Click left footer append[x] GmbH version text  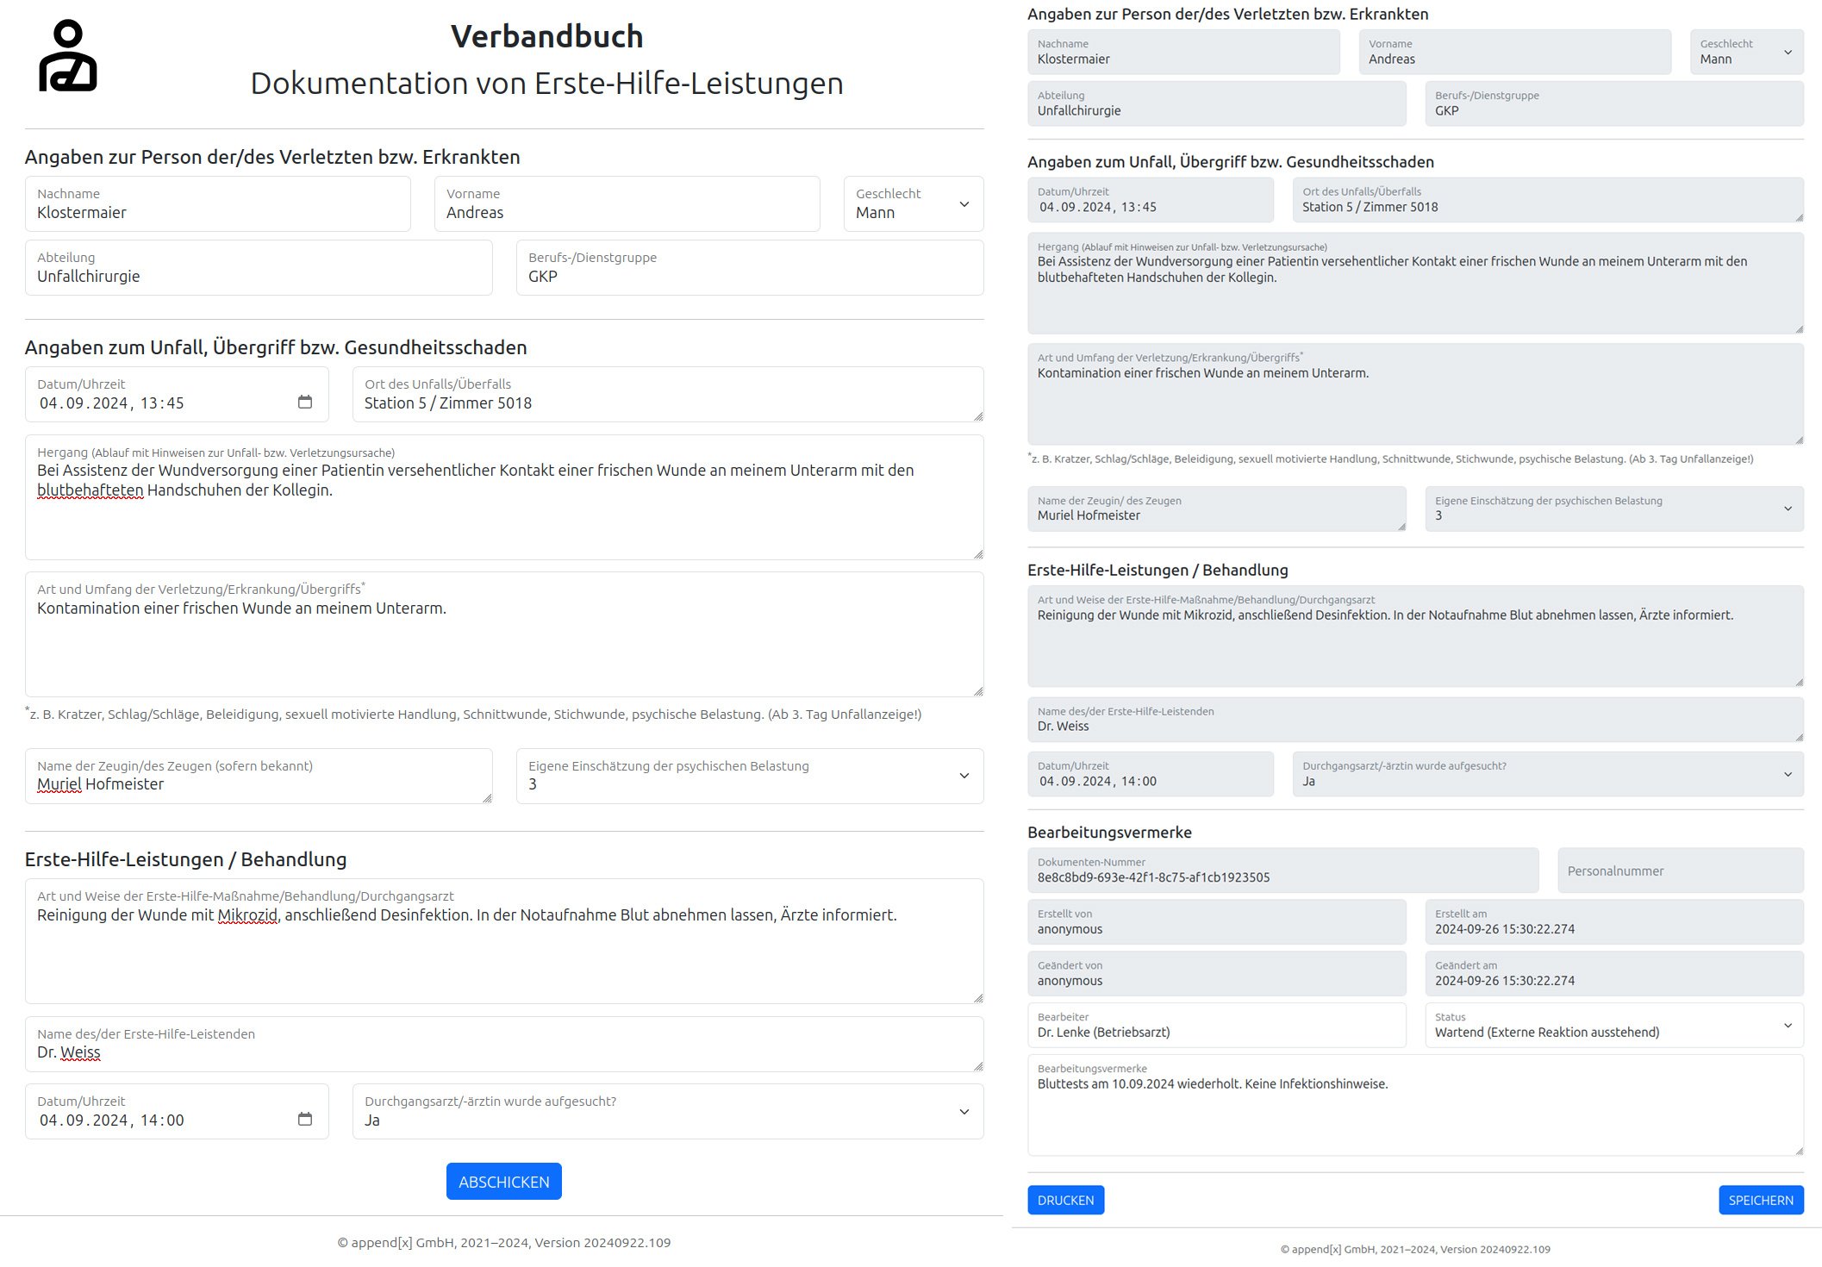coord(504,1243)
